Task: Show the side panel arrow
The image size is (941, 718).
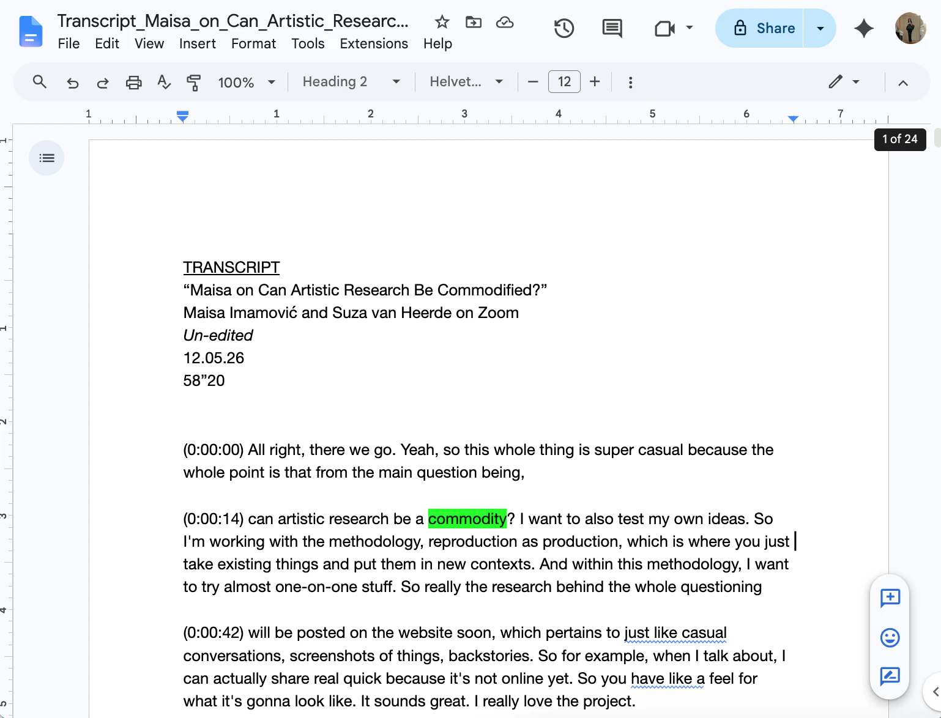Action: point(935,692)
